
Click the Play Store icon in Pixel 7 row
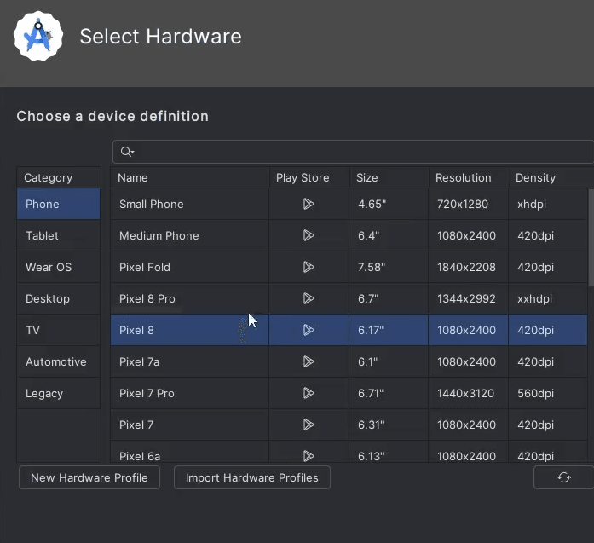(309, 425)
